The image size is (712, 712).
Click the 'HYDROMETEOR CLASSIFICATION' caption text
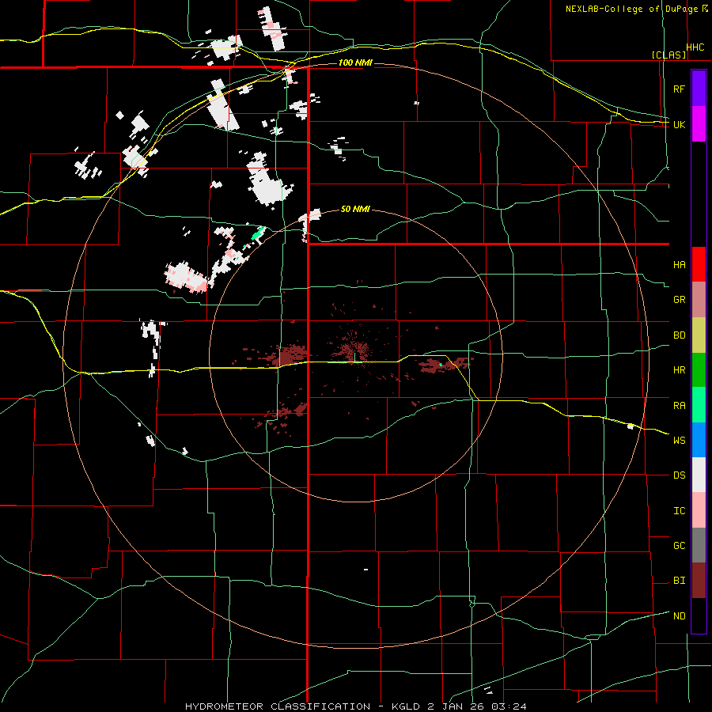pyautogui.click(x=278, y=706)
